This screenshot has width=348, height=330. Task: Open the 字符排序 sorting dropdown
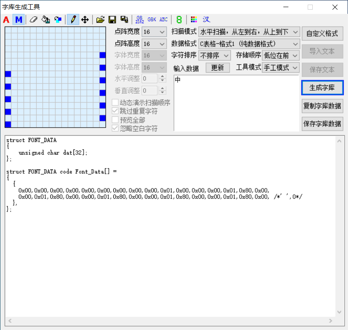[x=215, y=55]
